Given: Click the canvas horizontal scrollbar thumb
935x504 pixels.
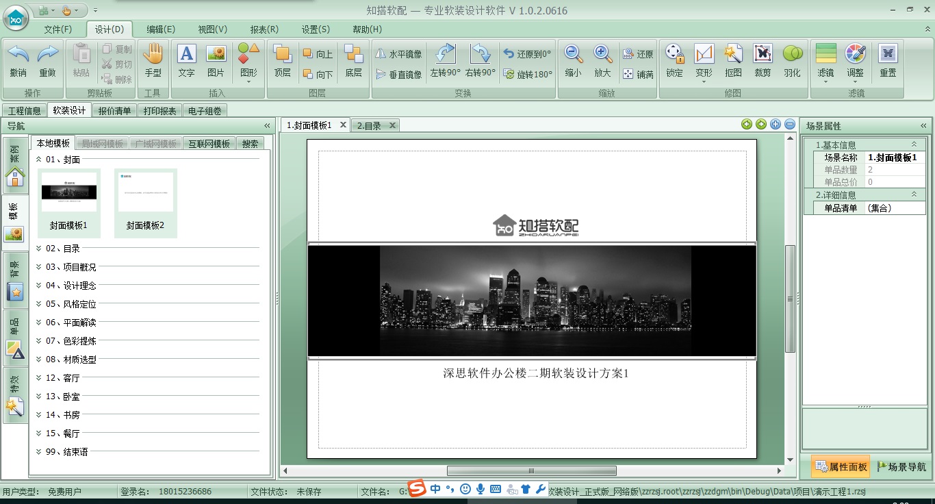Looking at the screenshot, I should pyautogui.click(x=532, y=470).
